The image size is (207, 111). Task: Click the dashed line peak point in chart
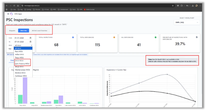click(x=167, y=74)
